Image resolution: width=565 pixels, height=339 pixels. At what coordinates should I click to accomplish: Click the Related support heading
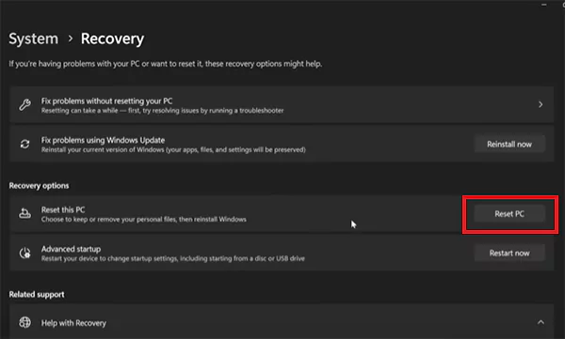pyautogui.click(x=37, y=295)
